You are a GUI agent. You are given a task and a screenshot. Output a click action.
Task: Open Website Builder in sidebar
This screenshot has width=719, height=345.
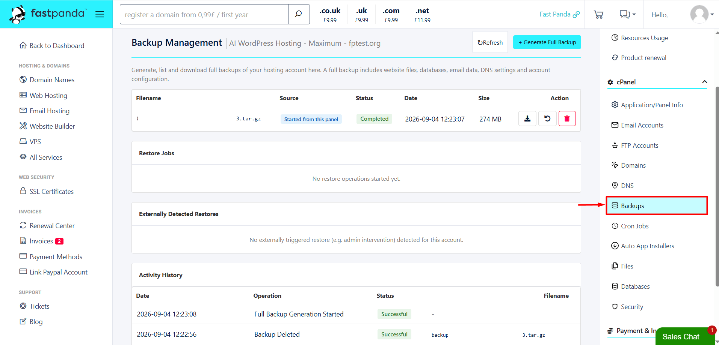pyautogui.click(x=47, y=126)
